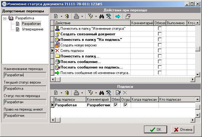Screen dimensions: 202x137
Task: Enable checkbox for 'Создать новую версию' row
Action: (x=160, y=45)
